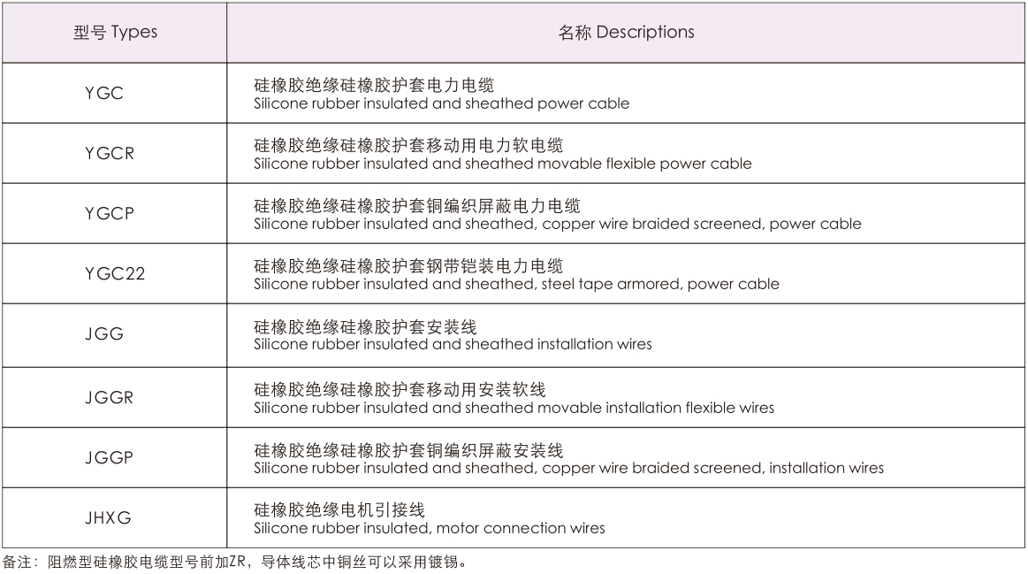Click the 'movable flexible power cable' description
1028x574 pixels.
(x=502, y=165)
